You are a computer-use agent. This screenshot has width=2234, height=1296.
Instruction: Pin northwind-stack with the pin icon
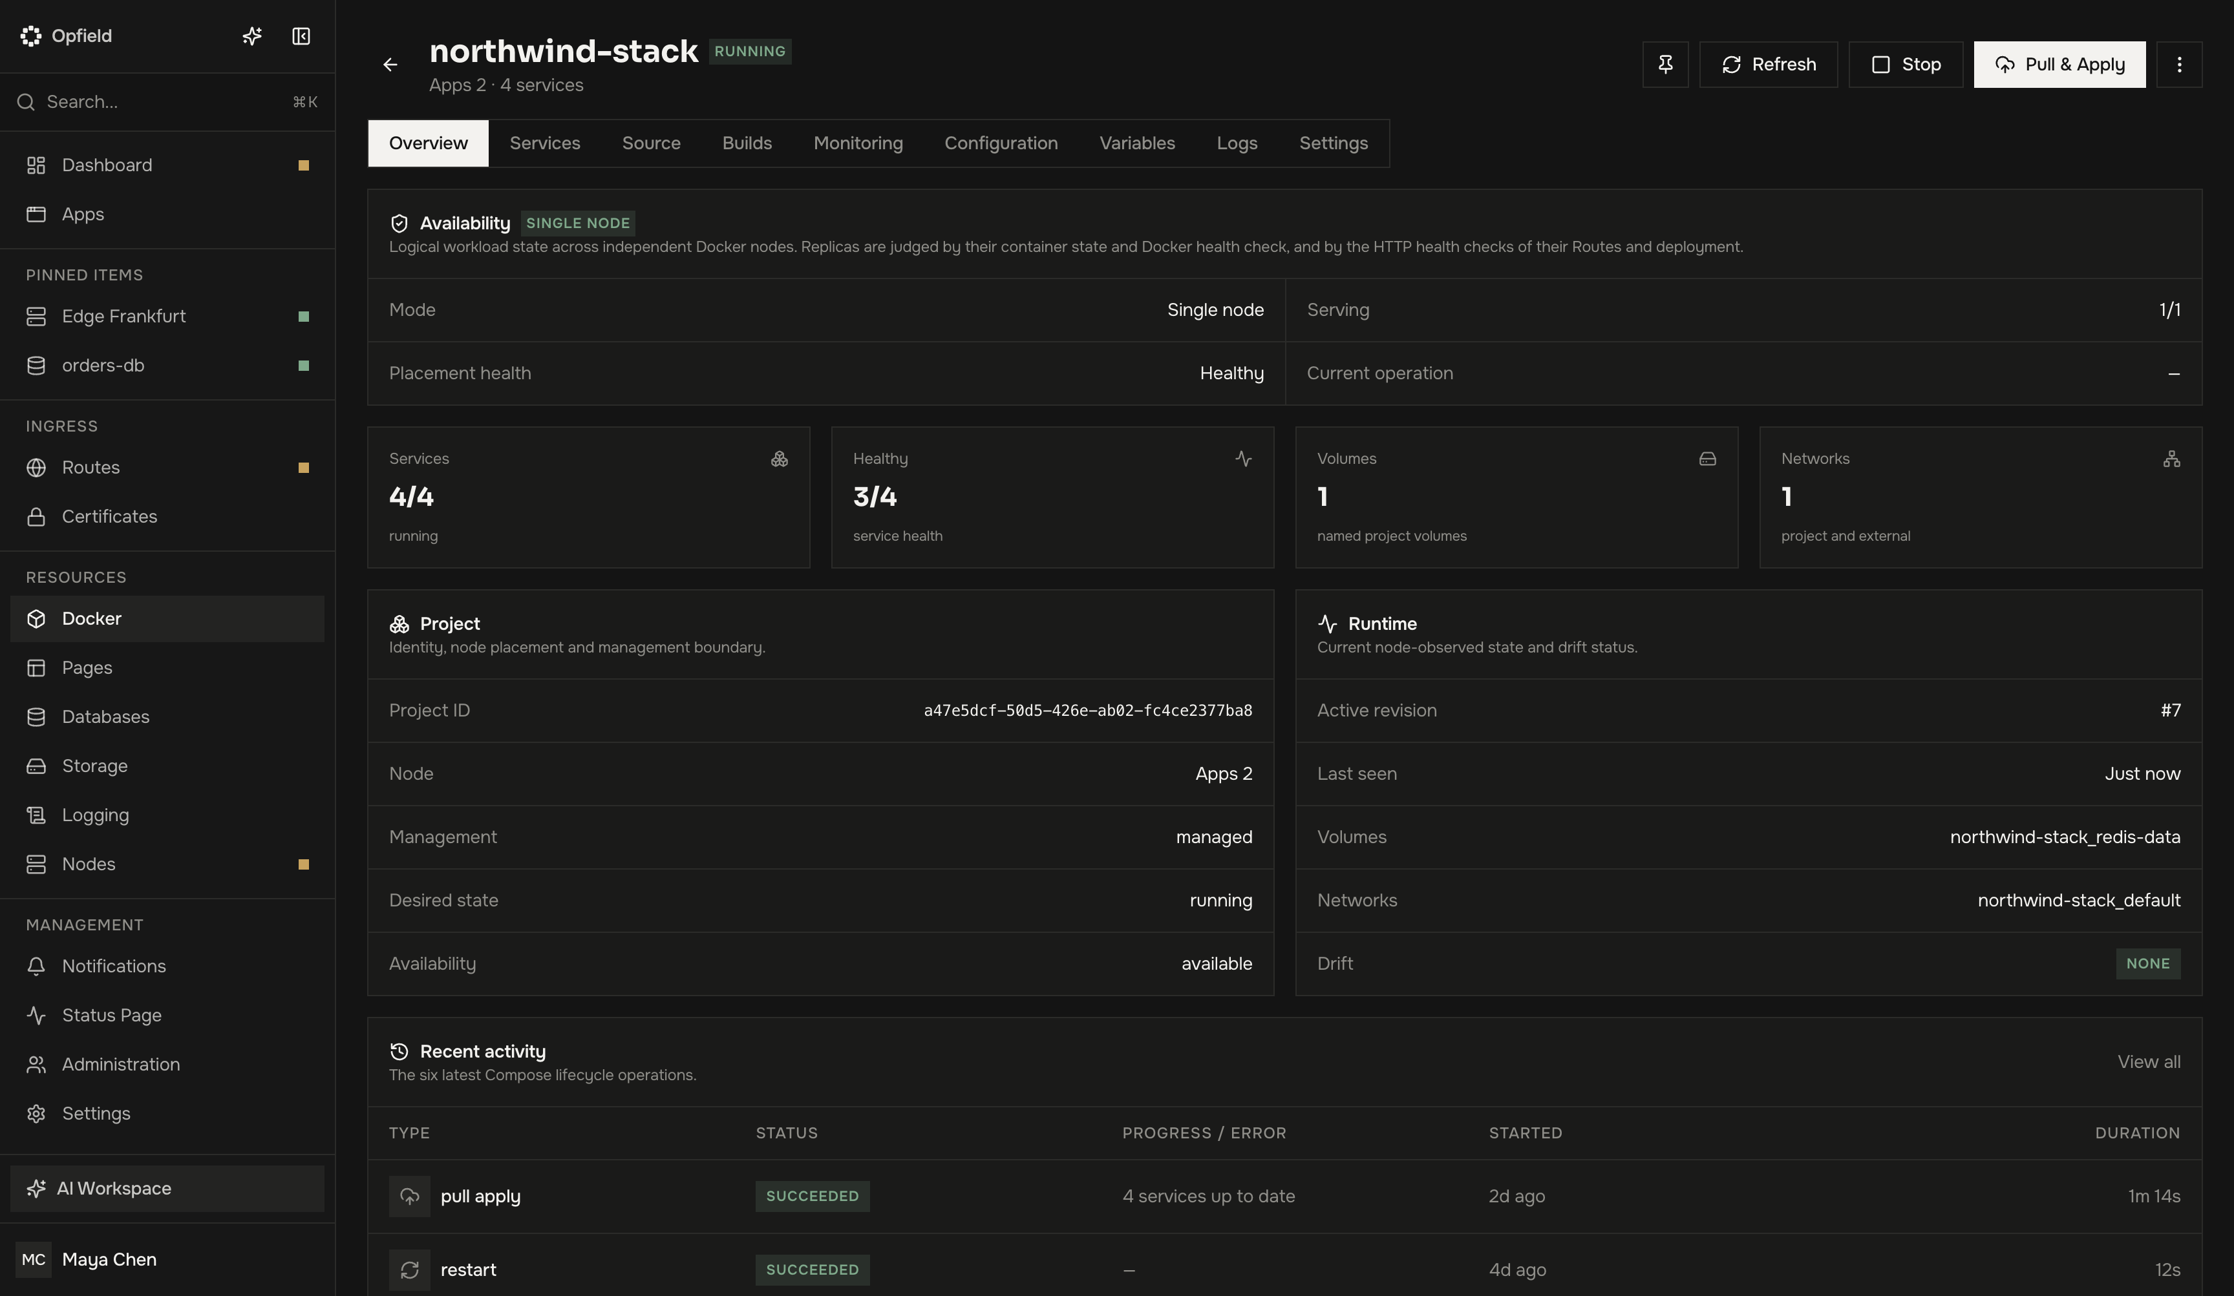[1665, 65]
